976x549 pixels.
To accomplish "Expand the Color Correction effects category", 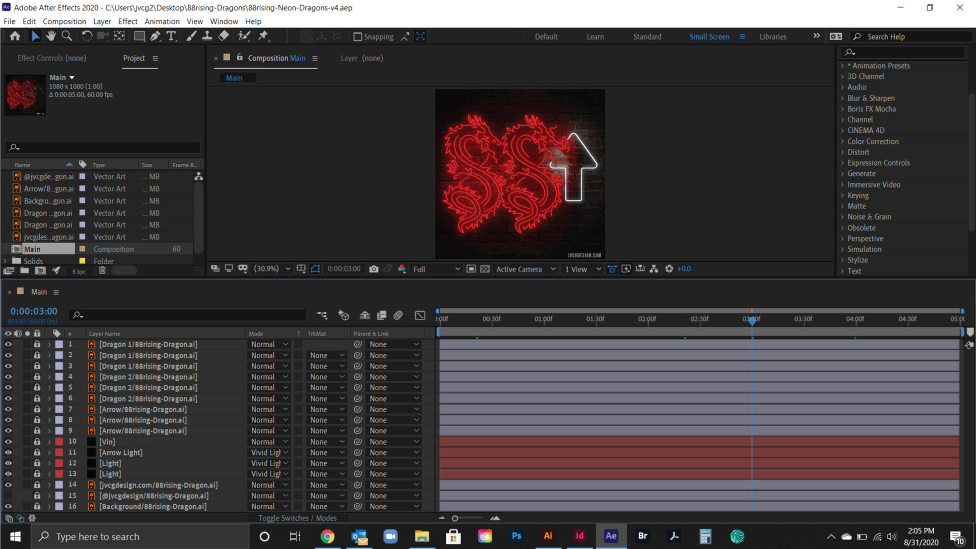I will tap(872, 141).
